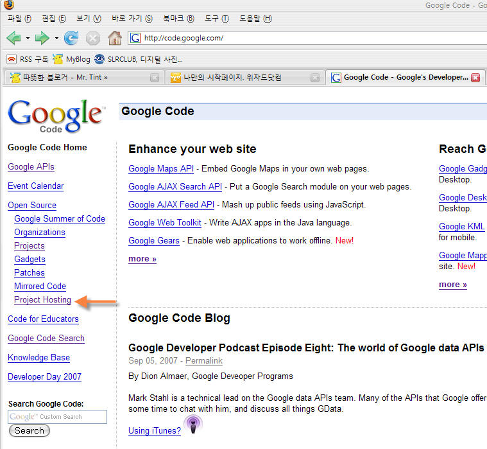Open the Project Hosting link
The height and width of the screenshot is (449, 487).
[x=42, y=300]
